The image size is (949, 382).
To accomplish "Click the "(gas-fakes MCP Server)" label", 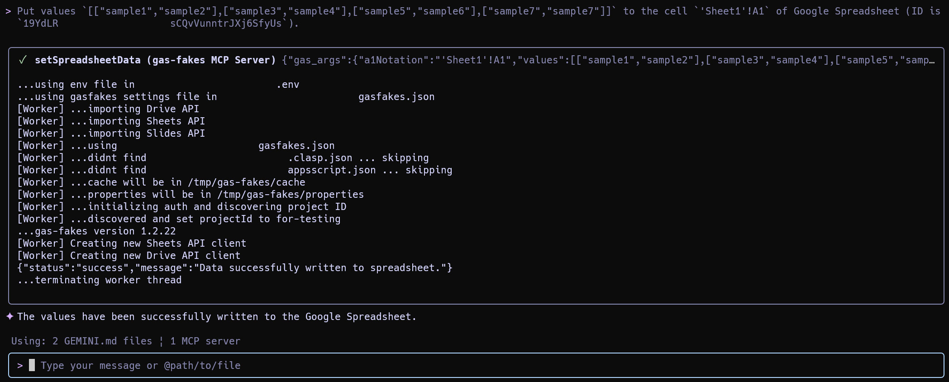I will [x=211, y=60].
